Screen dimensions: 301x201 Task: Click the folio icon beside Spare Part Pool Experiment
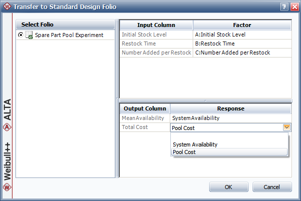tap(29, 35)
